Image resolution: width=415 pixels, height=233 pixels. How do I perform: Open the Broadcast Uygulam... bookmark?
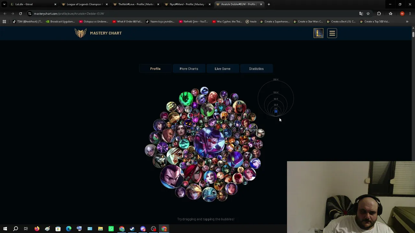60,22
